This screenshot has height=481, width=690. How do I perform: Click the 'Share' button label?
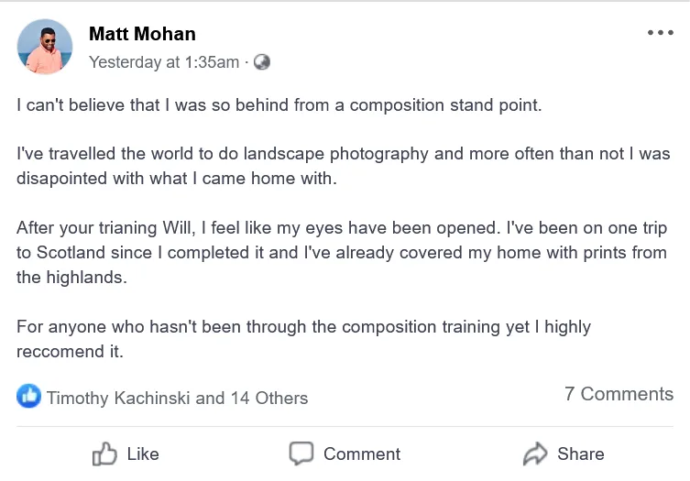(x=581, y=454)
